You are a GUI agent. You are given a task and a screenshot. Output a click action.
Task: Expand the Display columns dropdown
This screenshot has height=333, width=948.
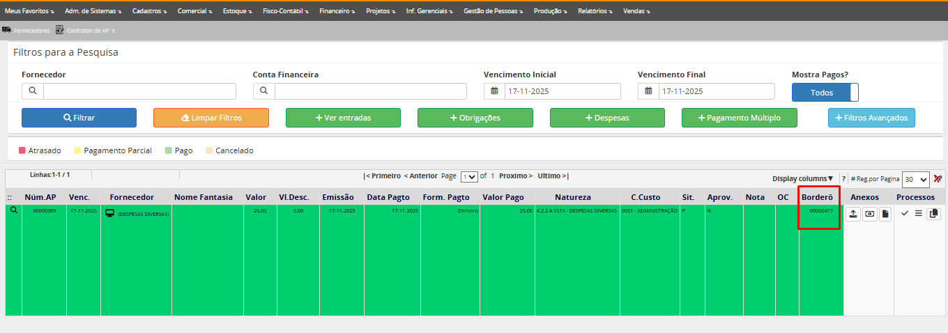(x=802, y=178)
